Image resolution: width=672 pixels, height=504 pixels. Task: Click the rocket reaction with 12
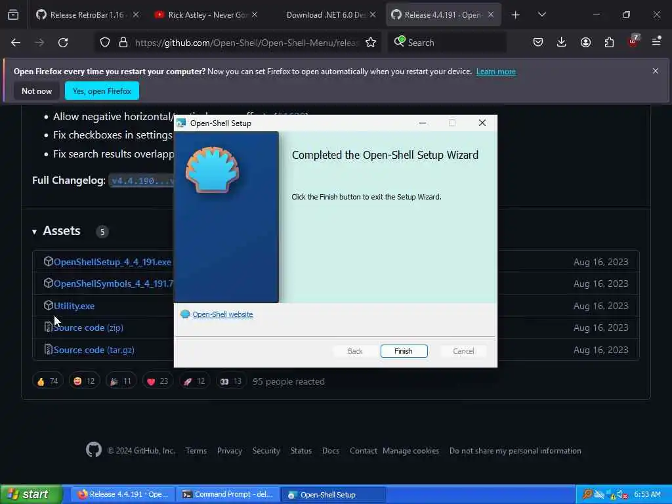(x=194, y=381)
